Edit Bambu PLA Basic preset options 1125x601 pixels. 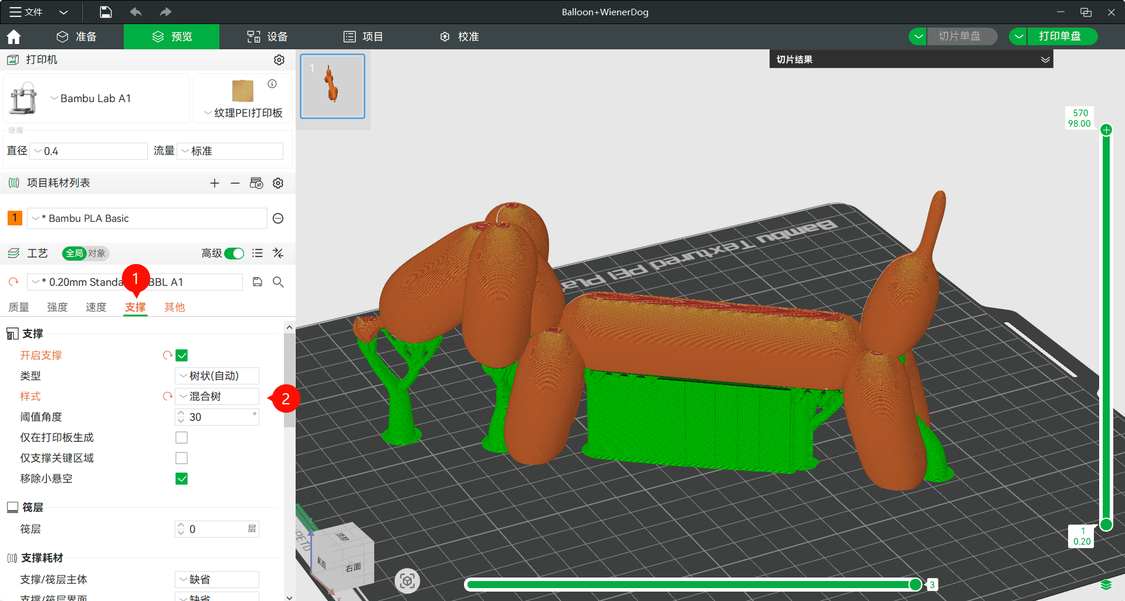278,218
